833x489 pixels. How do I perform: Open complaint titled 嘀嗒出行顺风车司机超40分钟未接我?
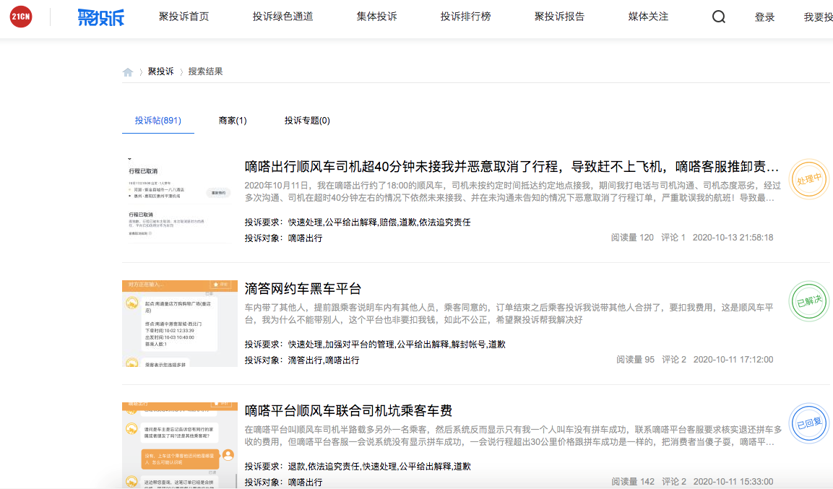click(x=512, y=167)
